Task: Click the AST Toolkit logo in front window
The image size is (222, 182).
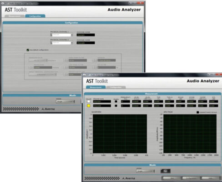Action: coord(97,81)
